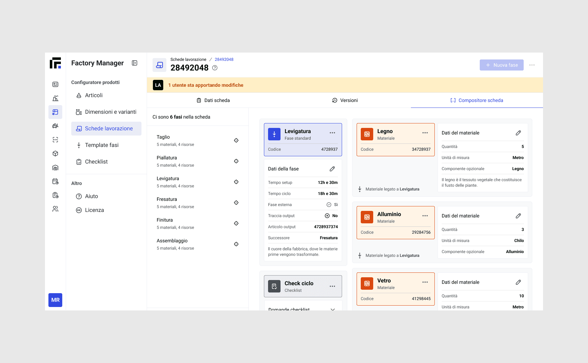588x363 pixels.
Task: Select the Legno material card
Action: [x=396, y=140]
